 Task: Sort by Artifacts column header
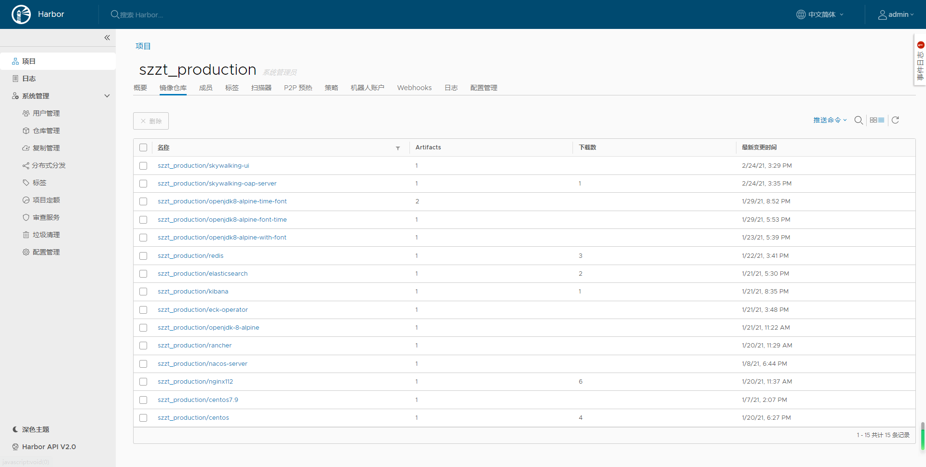click(428, 147)
